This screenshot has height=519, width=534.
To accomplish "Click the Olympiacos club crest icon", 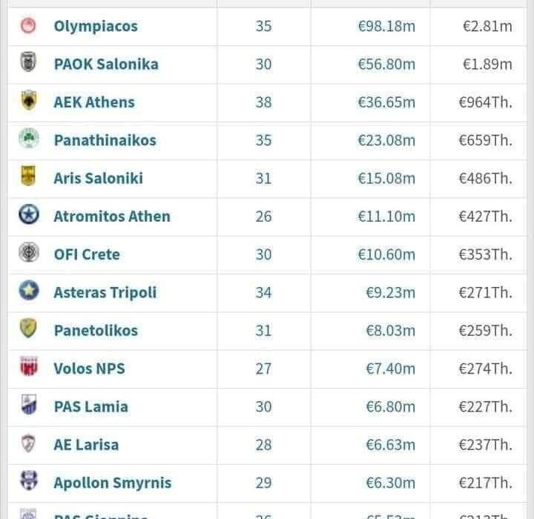I will [28, 26].
